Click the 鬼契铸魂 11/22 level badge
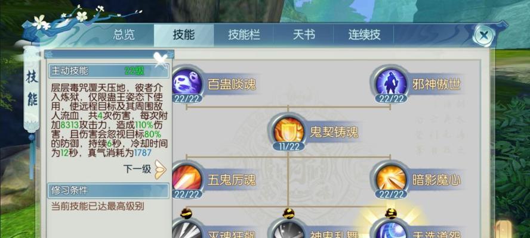The image size is (530, 238). (288, 146)
